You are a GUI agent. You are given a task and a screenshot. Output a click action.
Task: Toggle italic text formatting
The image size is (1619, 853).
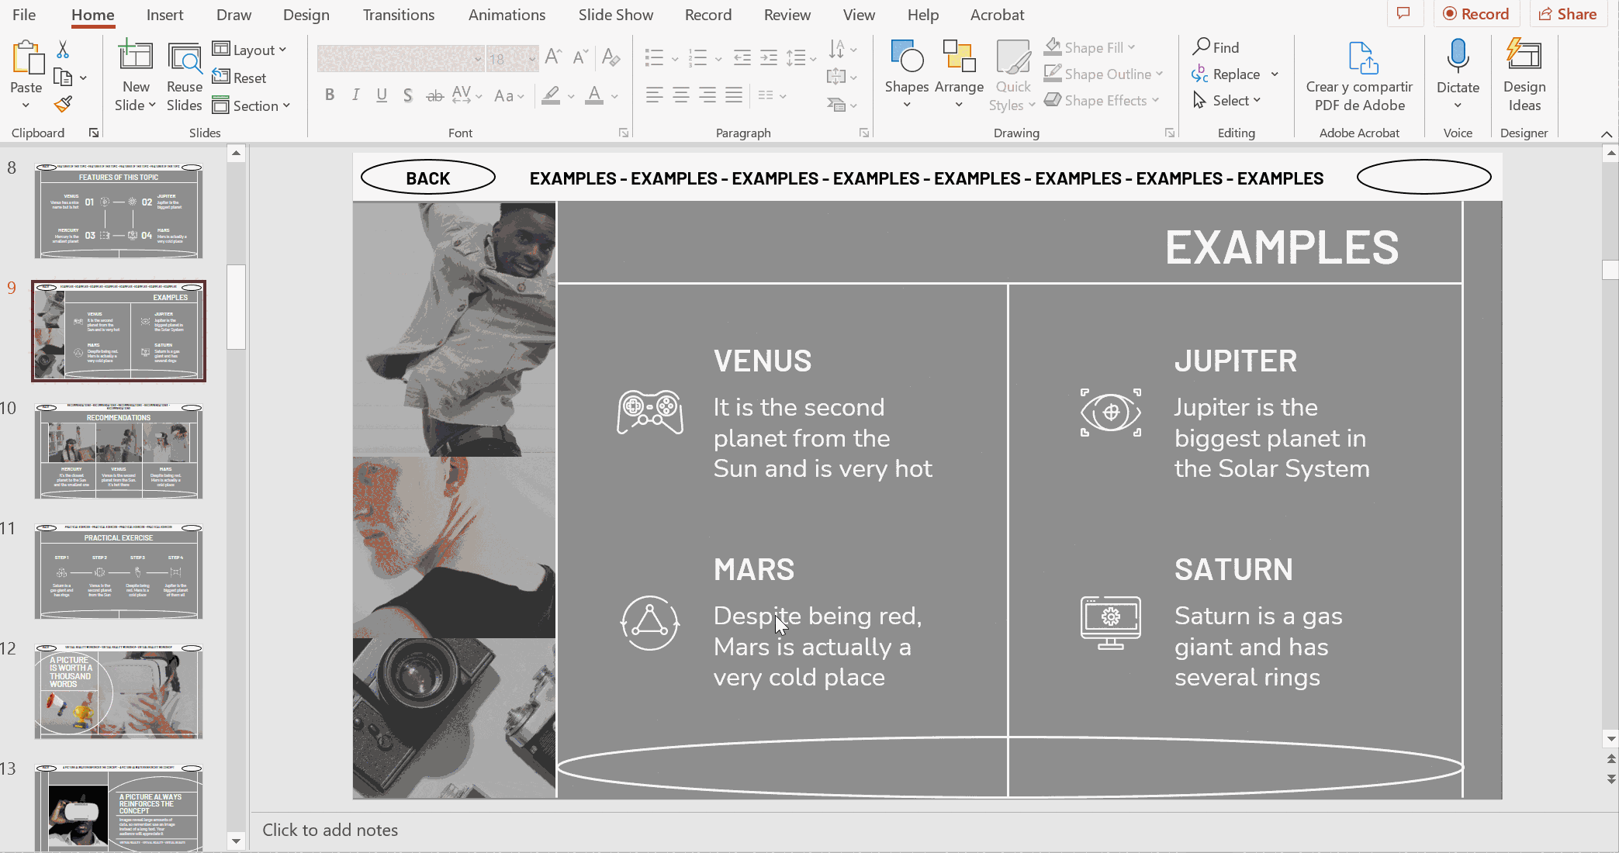pos(355,95)
